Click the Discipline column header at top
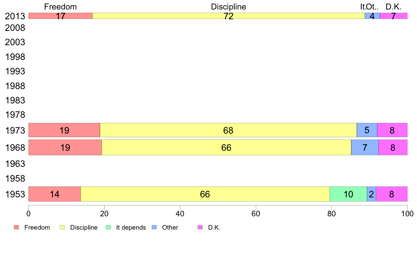 (x=229, y=7)
